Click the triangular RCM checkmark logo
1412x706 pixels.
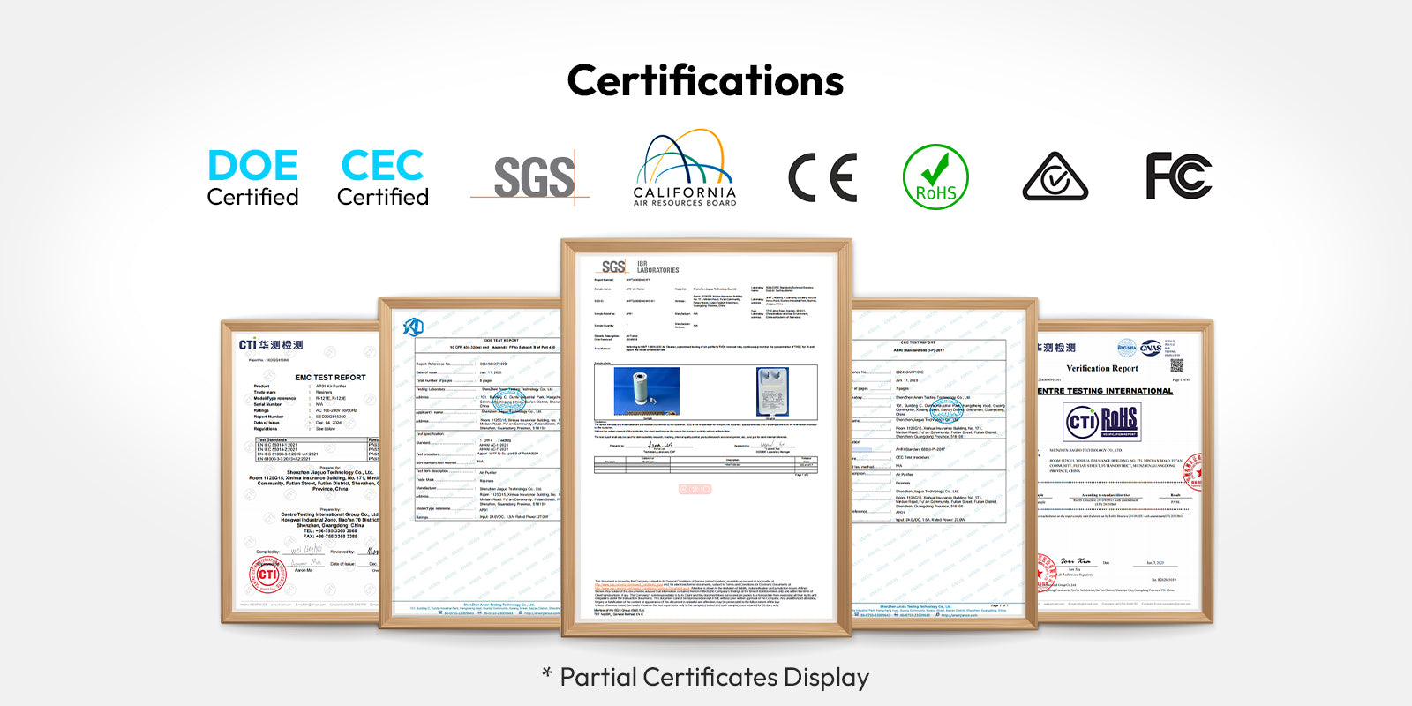1055,176
